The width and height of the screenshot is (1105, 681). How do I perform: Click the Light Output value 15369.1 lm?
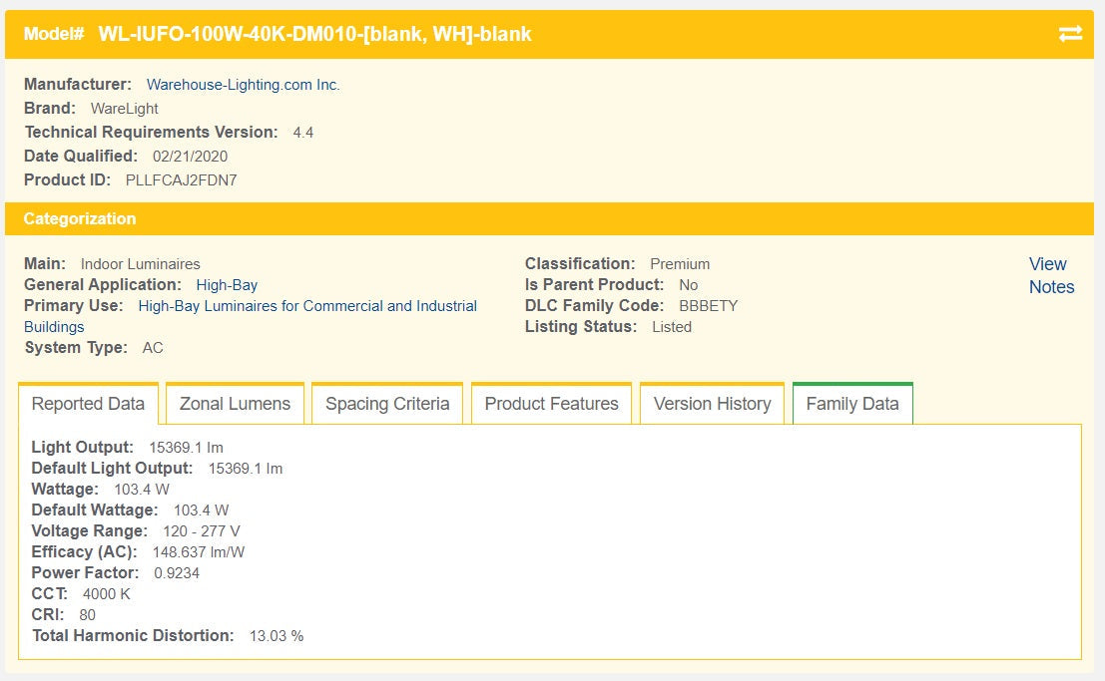186,448
